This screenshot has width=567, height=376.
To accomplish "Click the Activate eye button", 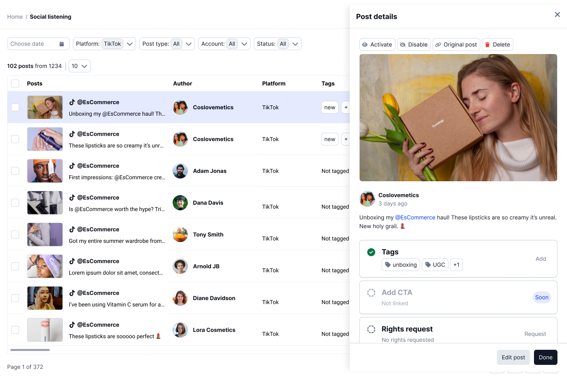I will click(377, 45).
